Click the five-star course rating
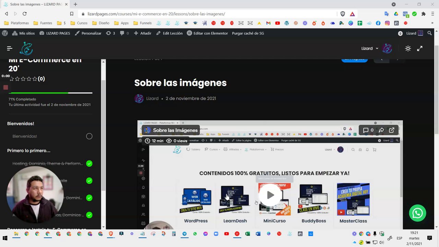This screenshot has height=247, width=439. 23,79
